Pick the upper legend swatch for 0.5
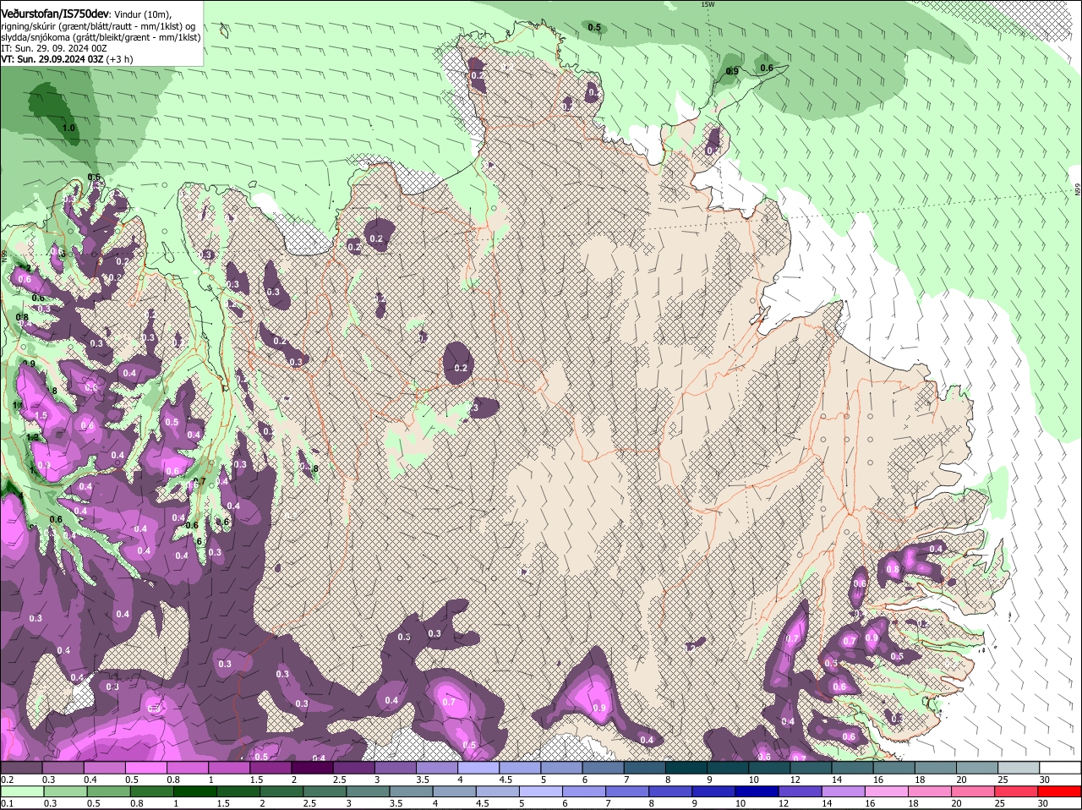 pos(145,768)
